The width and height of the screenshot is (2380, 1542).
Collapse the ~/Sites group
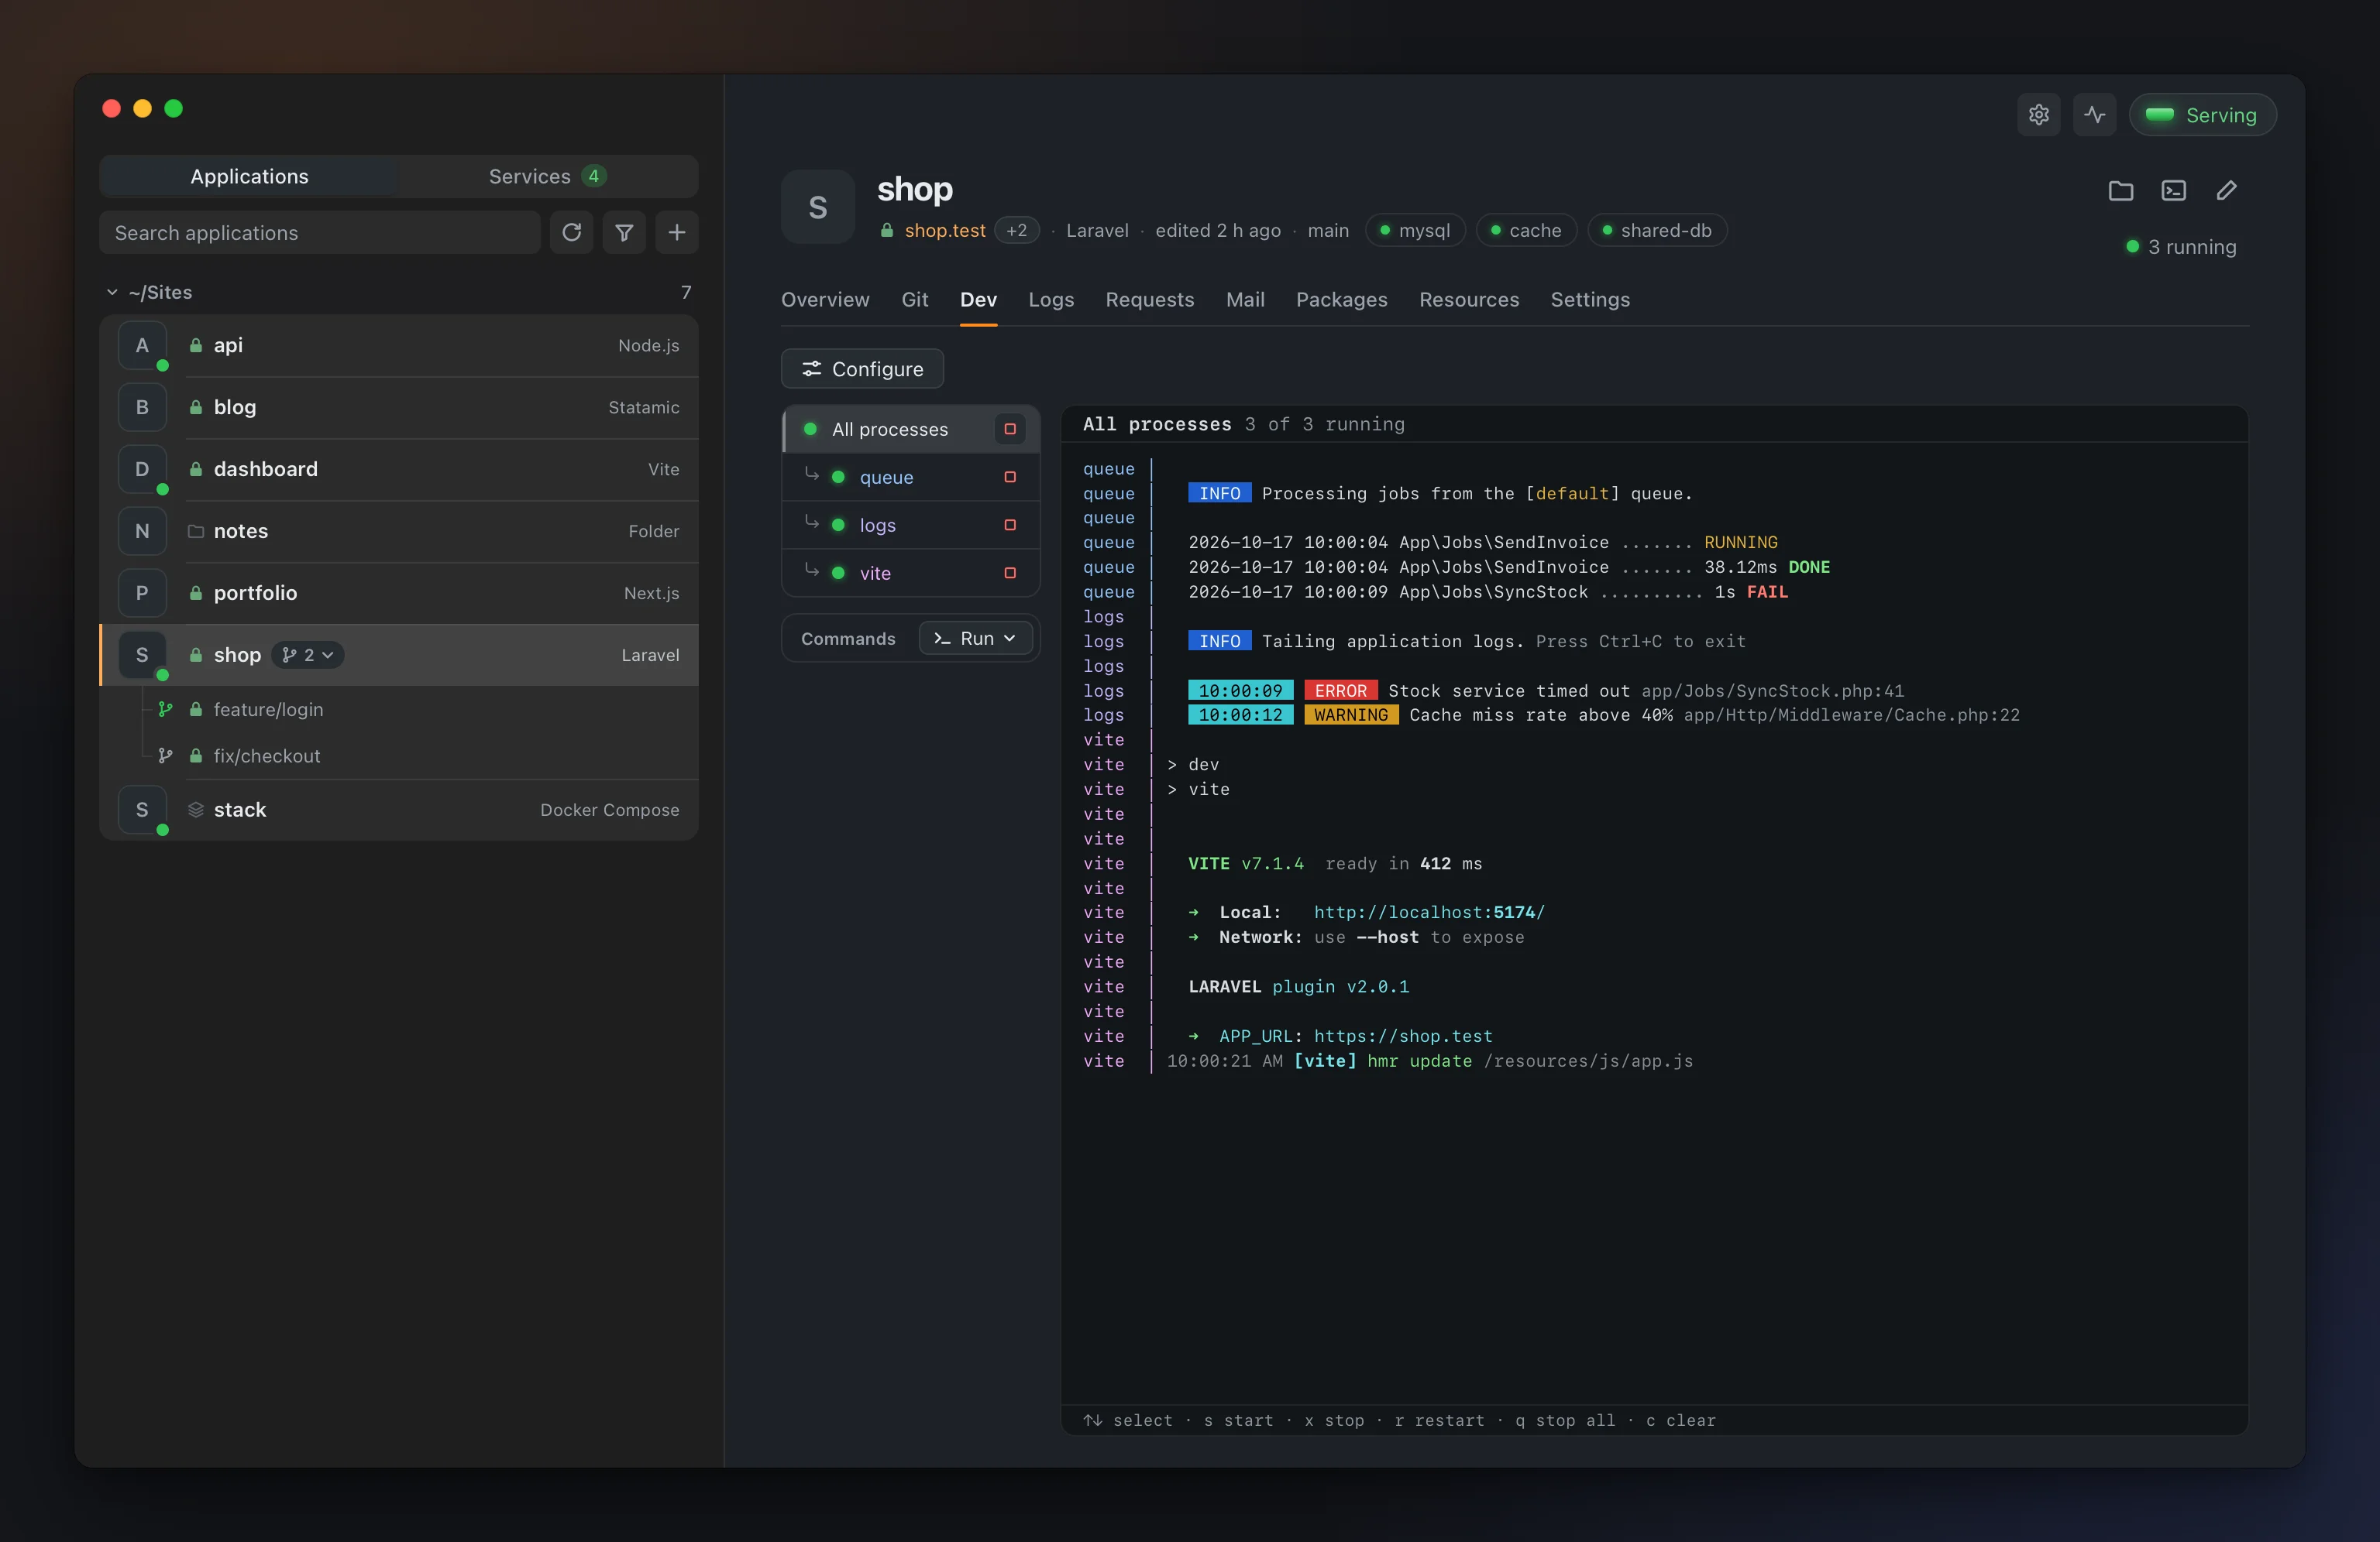tap(112, 292)
